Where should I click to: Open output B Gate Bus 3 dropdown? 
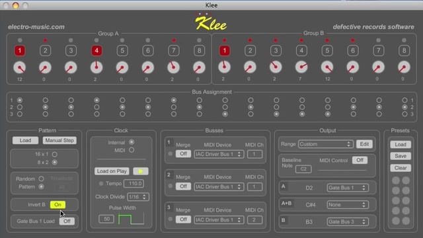click(348, 221)
